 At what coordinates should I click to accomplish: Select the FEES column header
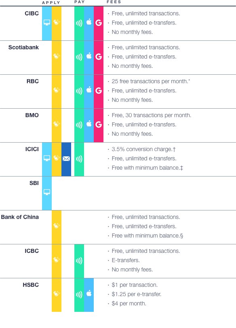click(114, 2)
